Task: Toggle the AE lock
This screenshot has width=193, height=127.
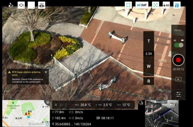Action: pos(166,5)
